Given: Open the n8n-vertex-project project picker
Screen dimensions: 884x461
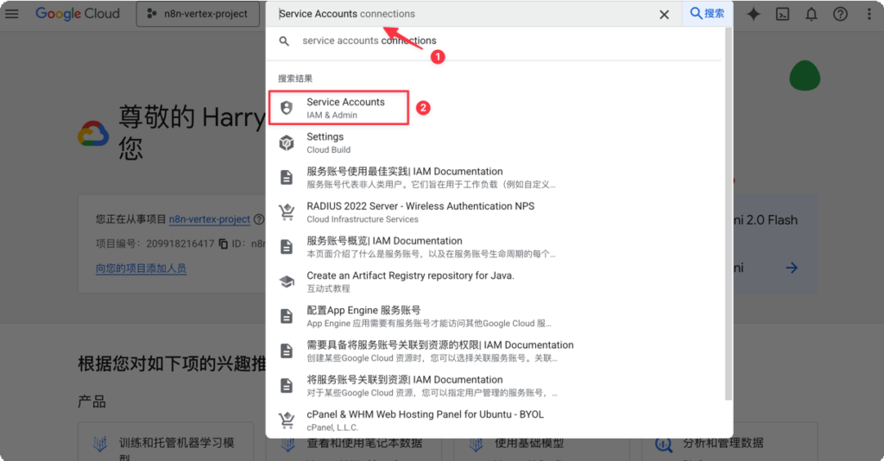Looking at the screenshot, I should pyautogui.click(x=198, y=14).
